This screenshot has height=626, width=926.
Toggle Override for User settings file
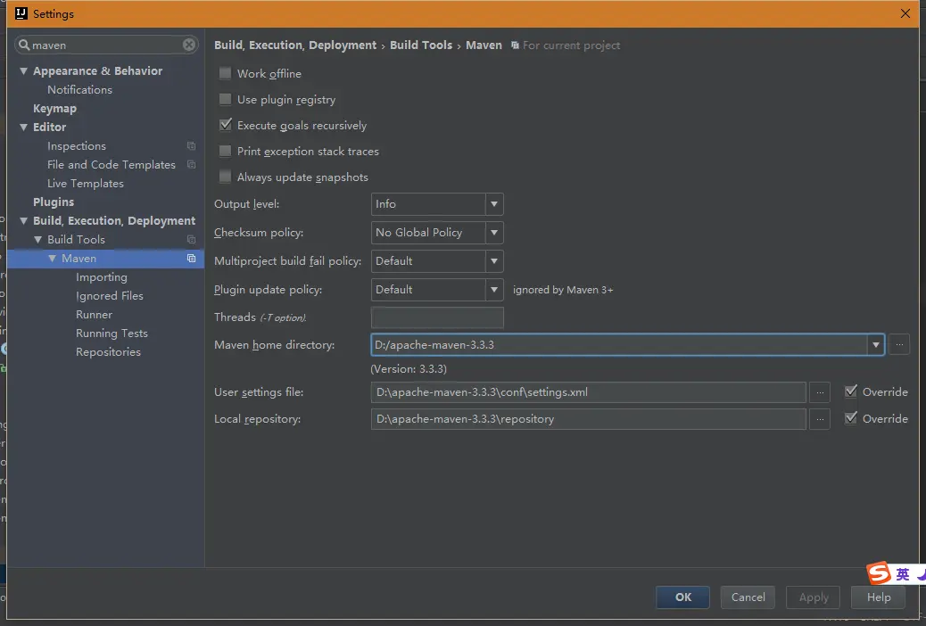pos(851,391)
